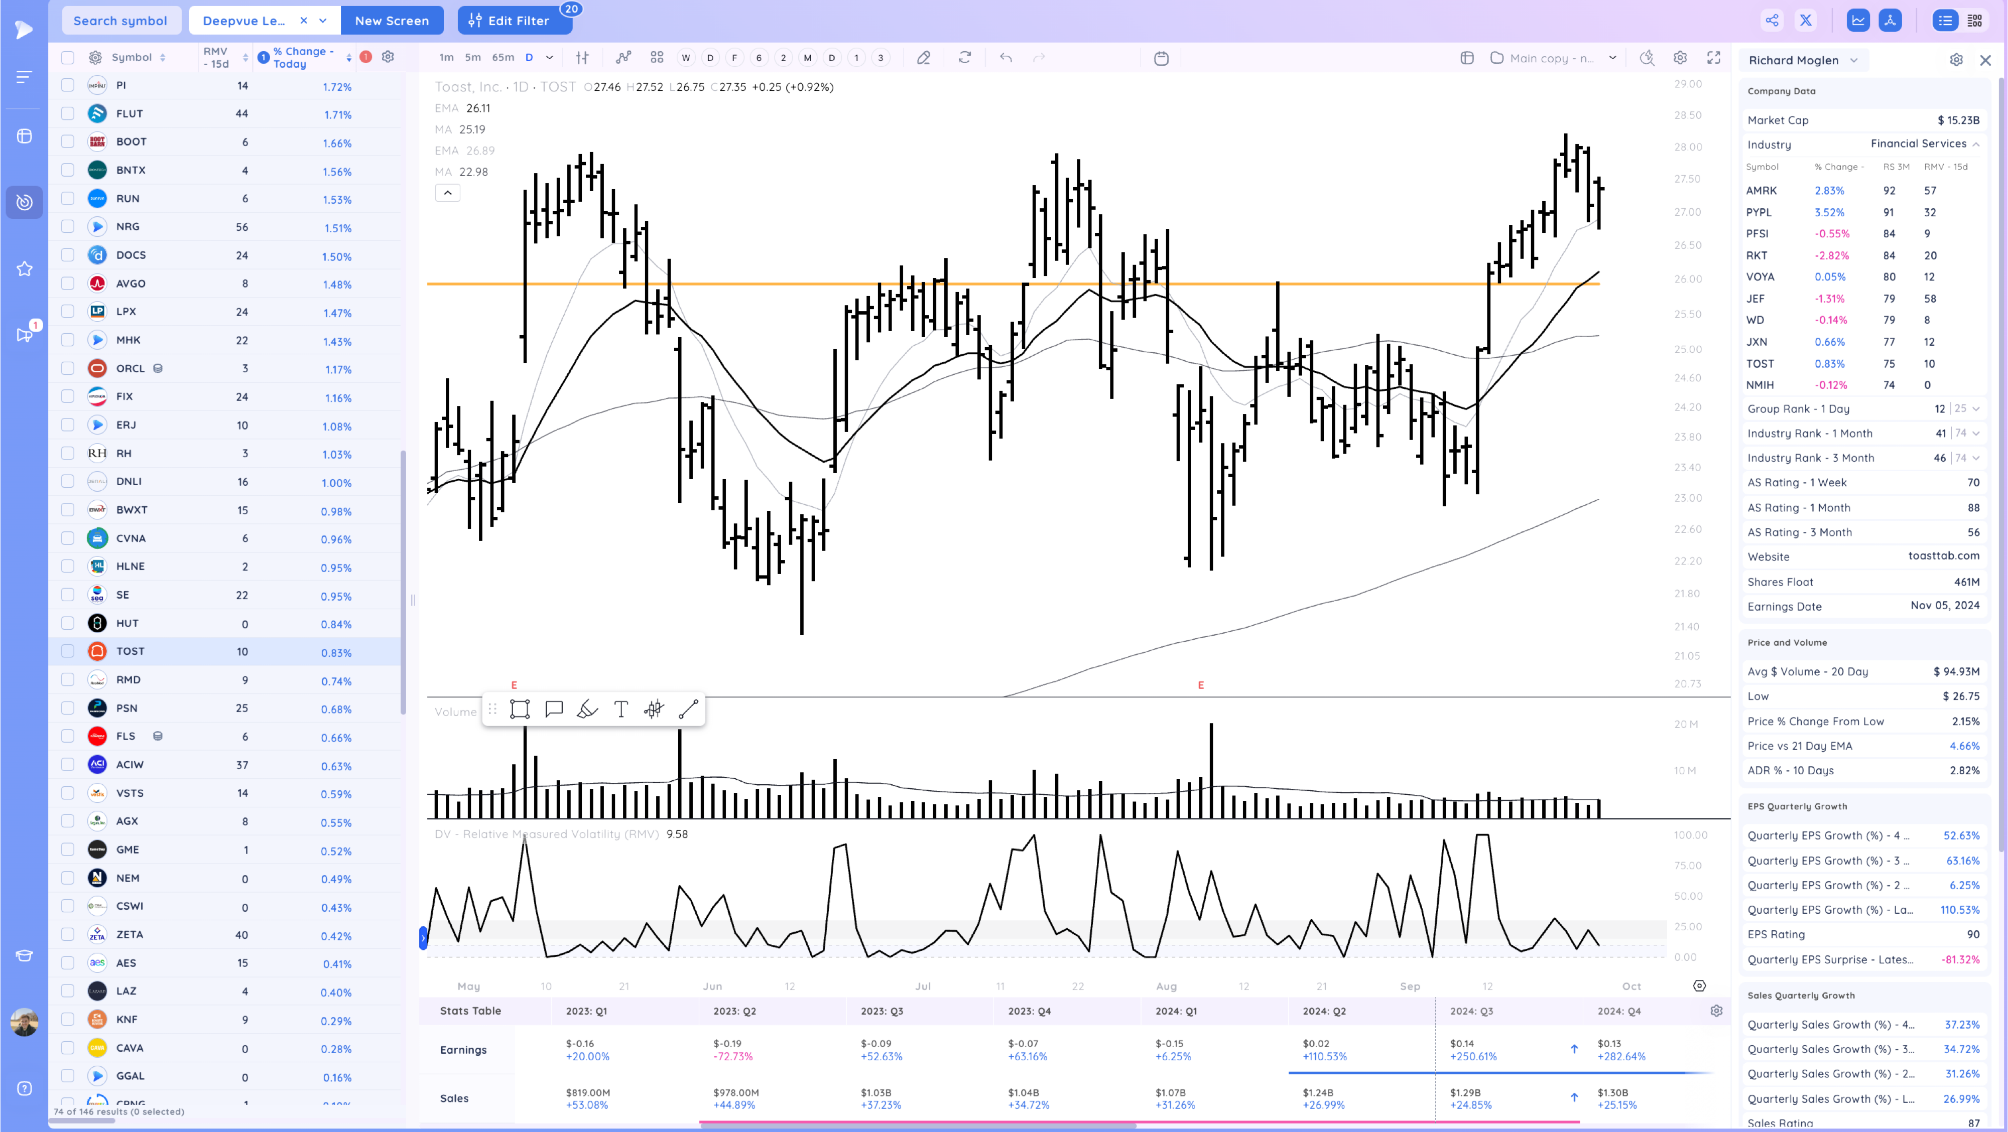The width and height of the screenshot is (2008, 1132).
Task: Open the chart settings gear icon
Action: tap(1680, 58)
